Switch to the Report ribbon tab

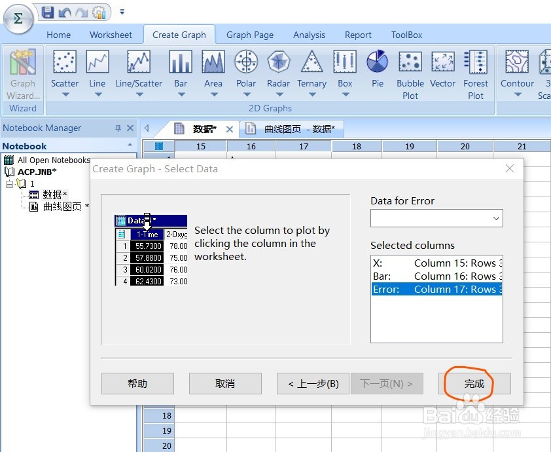click(x=358, y=35)
